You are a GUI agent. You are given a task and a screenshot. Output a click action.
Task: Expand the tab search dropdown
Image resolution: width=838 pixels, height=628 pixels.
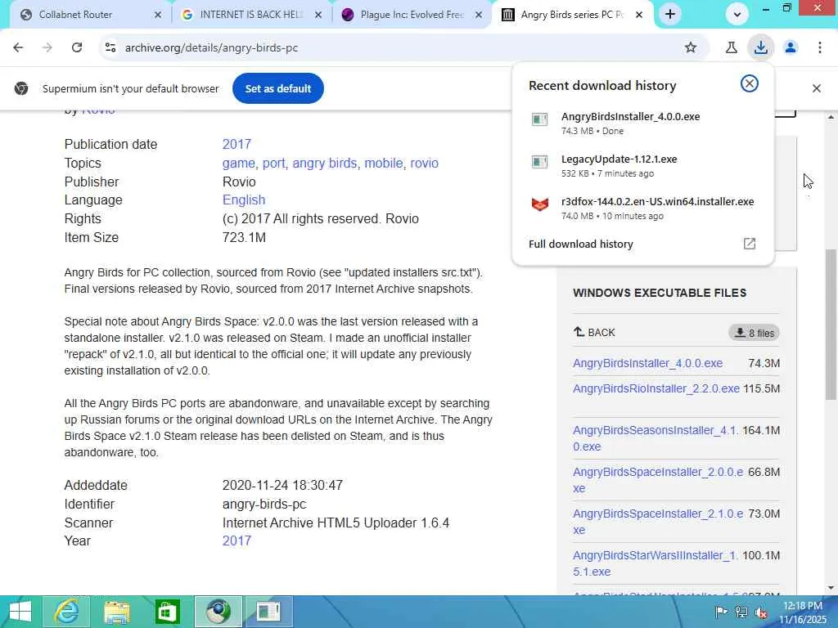point(737,15)
